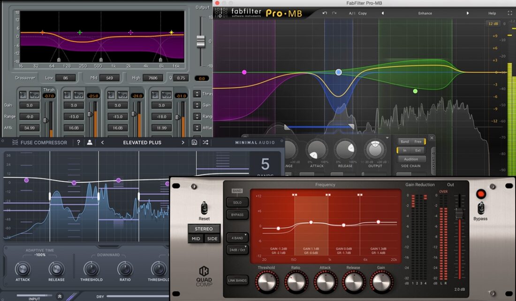Go to next preset arrow in Pro-MB

pos(467,13)
